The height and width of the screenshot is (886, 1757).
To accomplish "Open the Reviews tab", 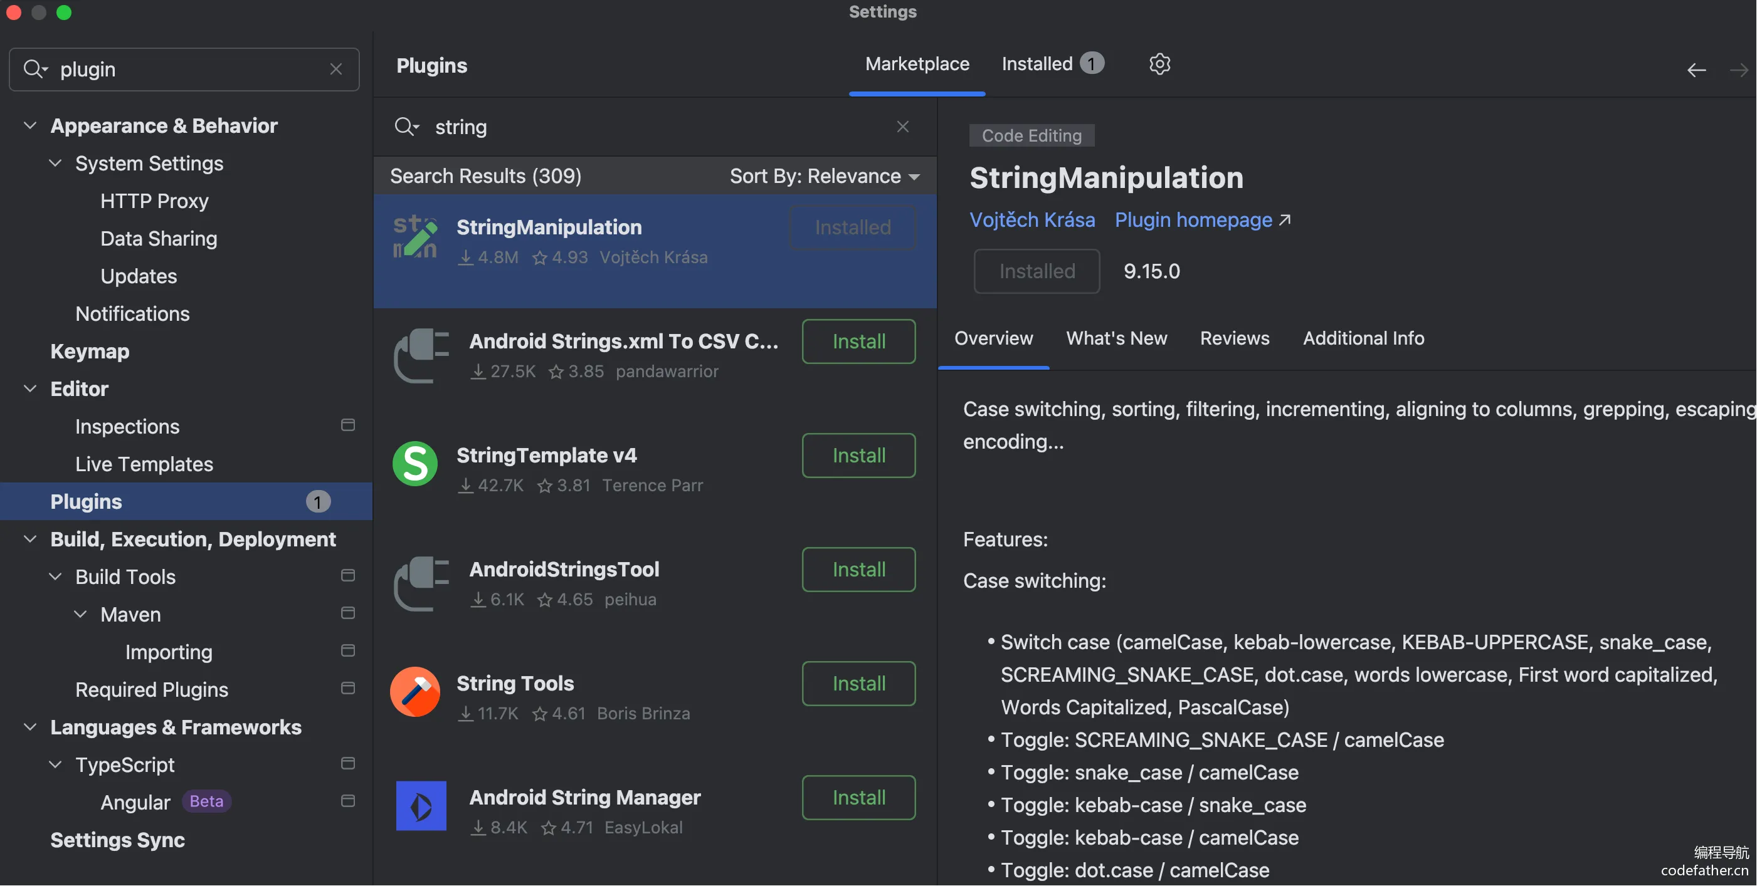I will (x=1235, y=338).
